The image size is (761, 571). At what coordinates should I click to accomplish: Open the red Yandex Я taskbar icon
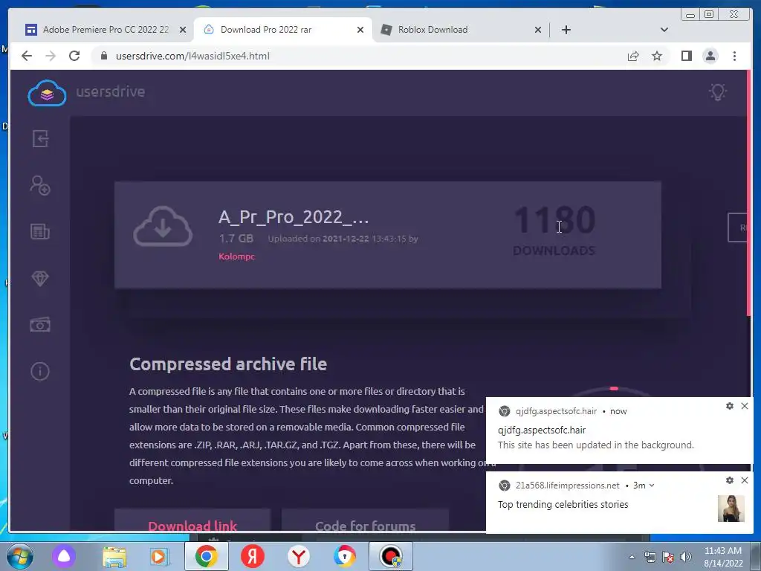(253, 556)
